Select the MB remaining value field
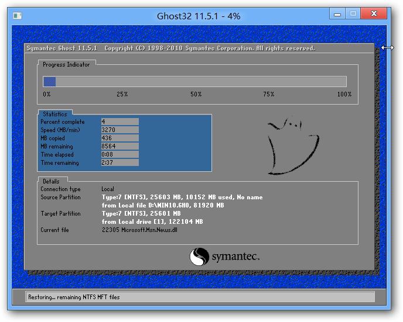Image resolution: width=403 pixels, height=322 pixels. (x=119, y=147)
